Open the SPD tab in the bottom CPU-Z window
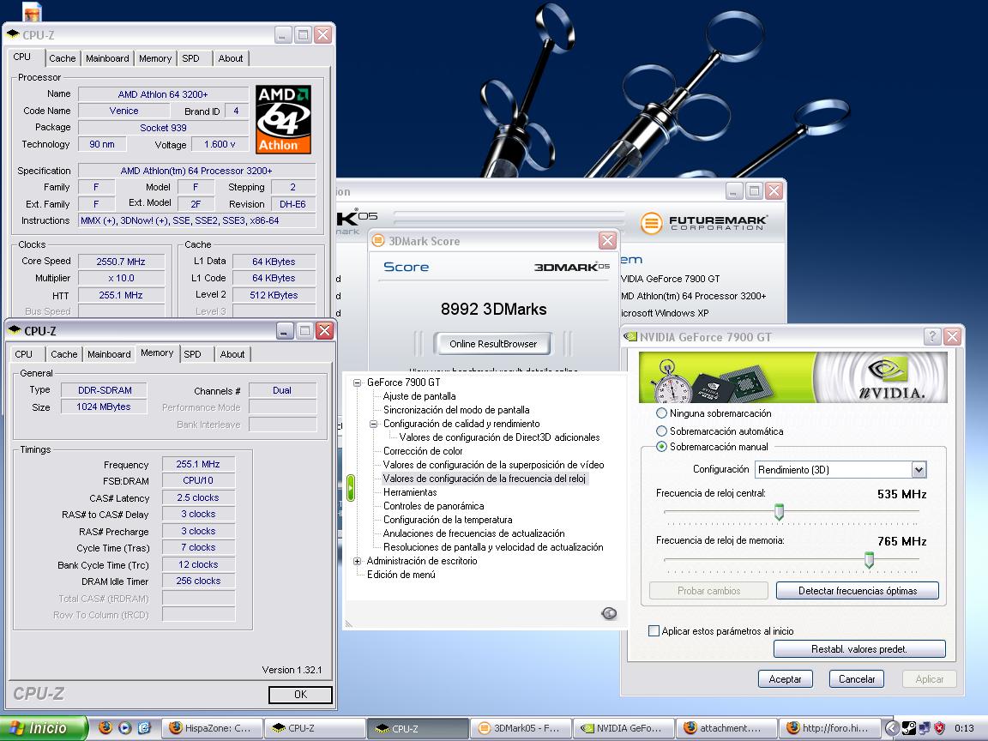 [193, 354]
